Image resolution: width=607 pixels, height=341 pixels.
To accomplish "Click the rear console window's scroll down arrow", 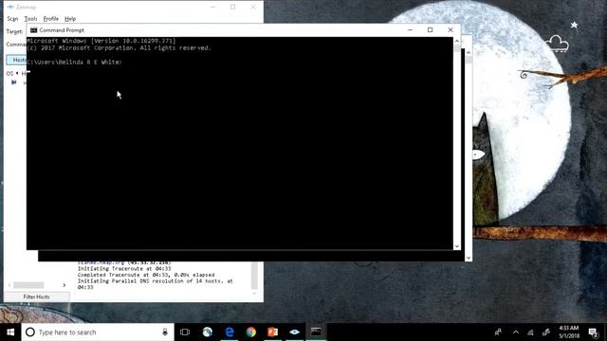I will (x=469, y=258).
